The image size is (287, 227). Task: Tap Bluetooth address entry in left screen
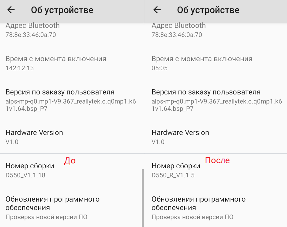click(x=32, y=30)
